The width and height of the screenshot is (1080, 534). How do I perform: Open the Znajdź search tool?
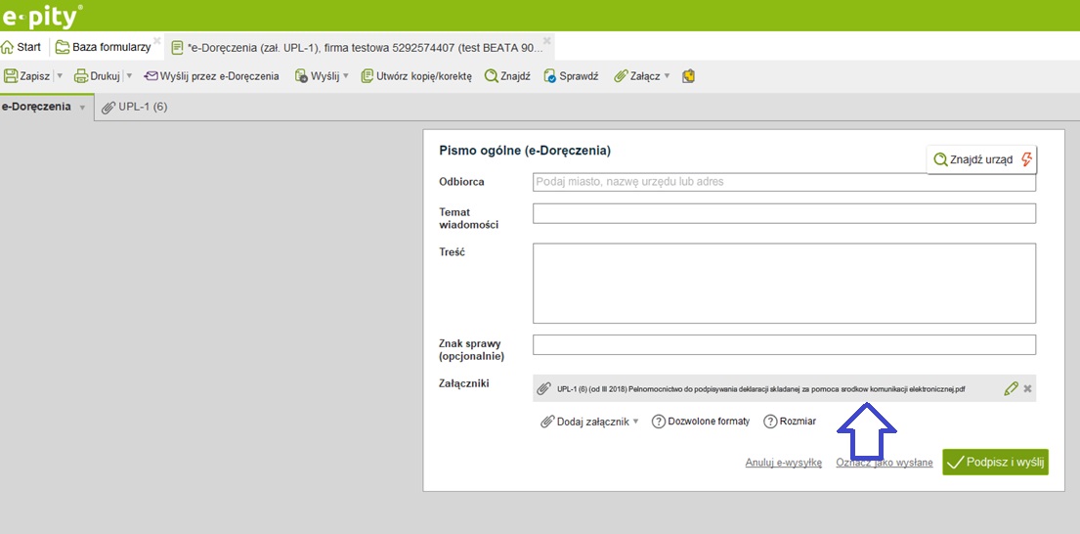pyautogui.click(x=507, y=76)
